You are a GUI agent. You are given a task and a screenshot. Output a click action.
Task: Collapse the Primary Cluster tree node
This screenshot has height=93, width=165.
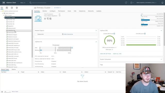pos(4,18)
